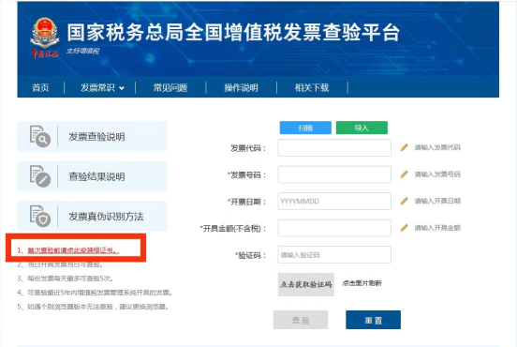Viewport: 517px width, 347px height.
Task: Open 相关下载 navigation item
Action: click(x=312, y=88)
